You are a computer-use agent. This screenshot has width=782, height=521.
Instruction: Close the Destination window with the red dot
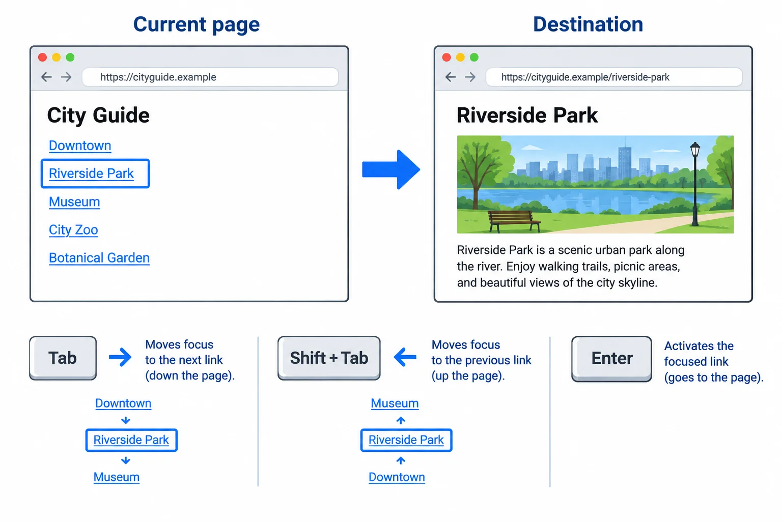446,57
